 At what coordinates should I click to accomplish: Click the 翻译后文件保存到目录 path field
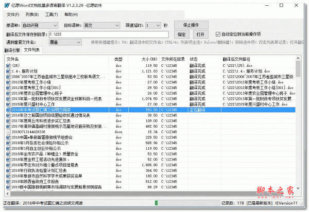(109, 34)
